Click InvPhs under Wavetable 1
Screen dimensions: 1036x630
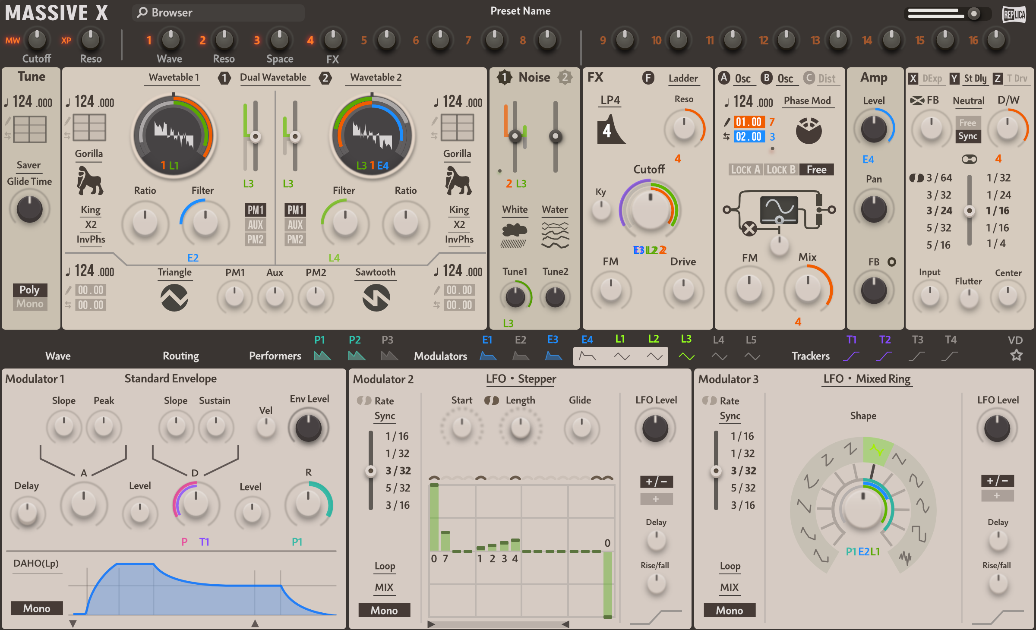[x=91, y=239]
